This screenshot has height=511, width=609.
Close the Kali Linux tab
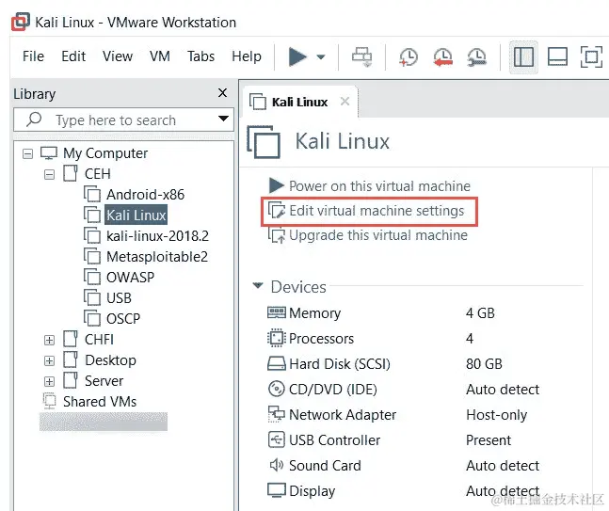(x=345, y=102)
